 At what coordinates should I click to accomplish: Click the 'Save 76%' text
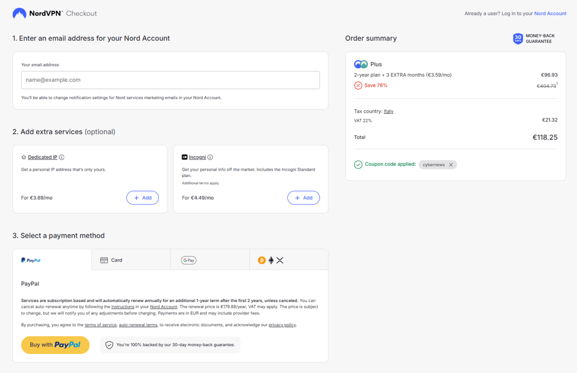tap(376, 85)
